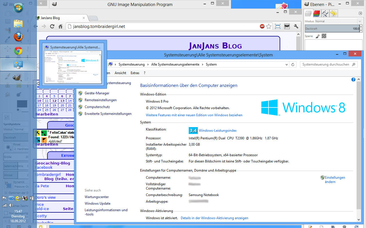Screen dimensions: 366x228
Task: Go to Chrome home page button
Action: tap(60, 26)
